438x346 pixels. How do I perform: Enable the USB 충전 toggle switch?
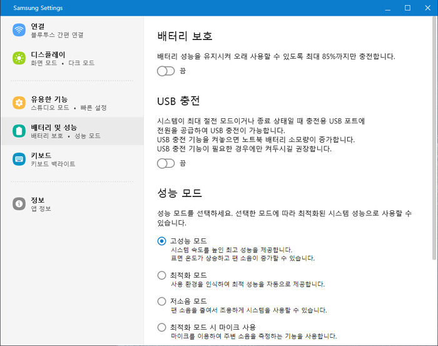coord(166,163)
